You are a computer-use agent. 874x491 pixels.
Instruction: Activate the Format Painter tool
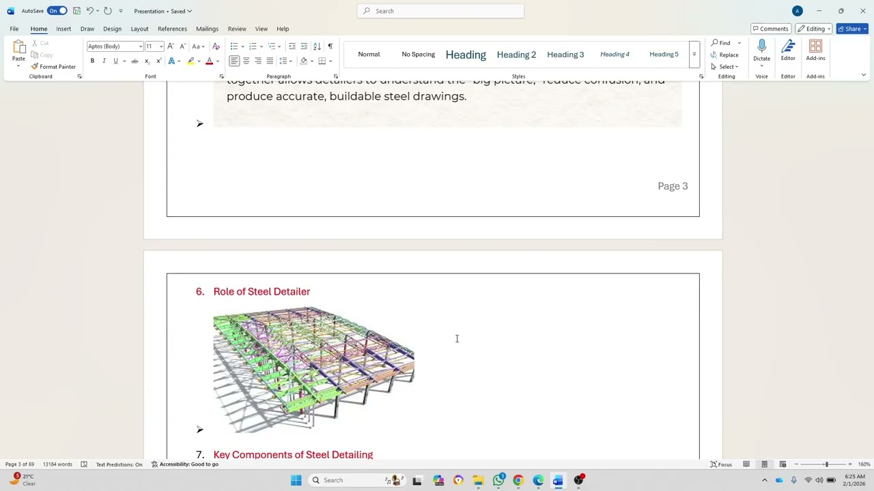(x=53, y=67)
